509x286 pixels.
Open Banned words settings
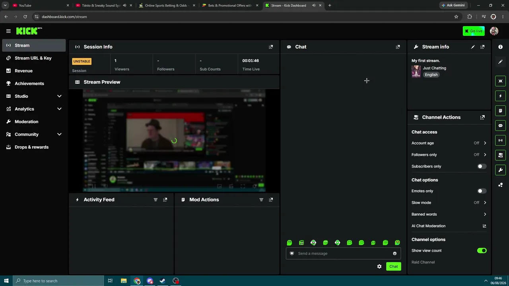point(449,214)
